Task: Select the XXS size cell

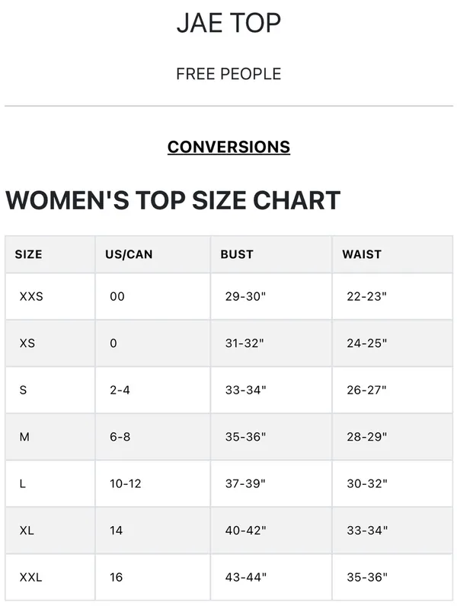Action: click(31, 296)
